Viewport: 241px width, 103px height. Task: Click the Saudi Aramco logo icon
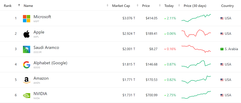click(26, 49)
